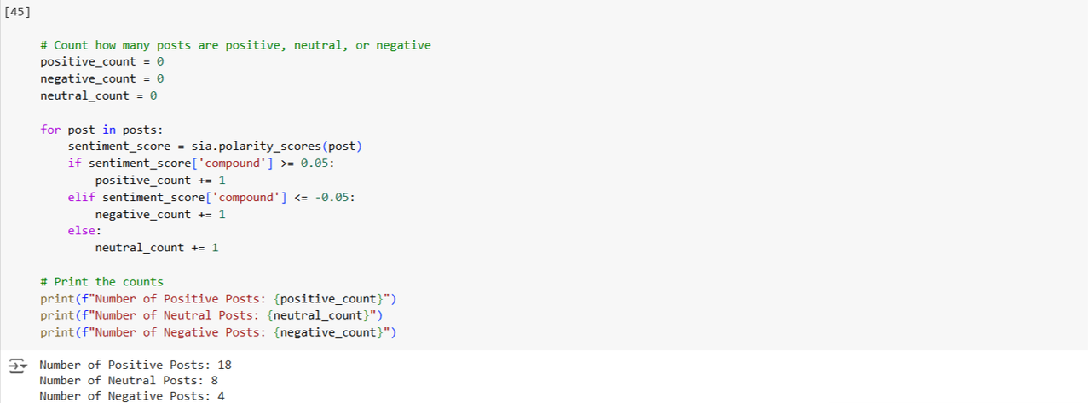1091x403 pixels.
Task: Click the print statement for Positive Posts
Action: (x=218, y=298)
